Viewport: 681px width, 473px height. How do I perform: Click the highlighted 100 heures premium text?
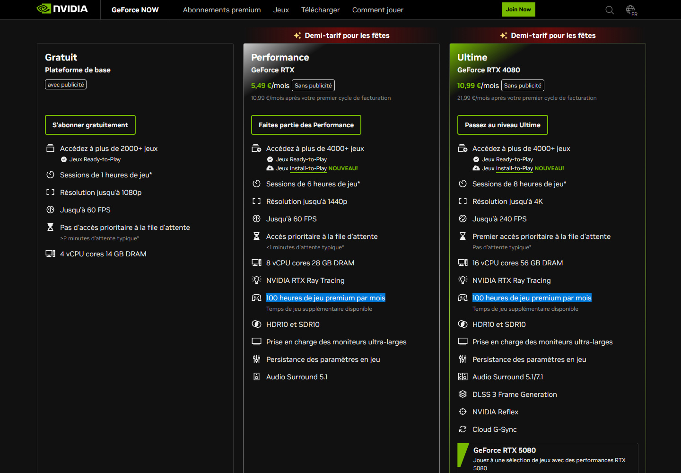point(325,298)
